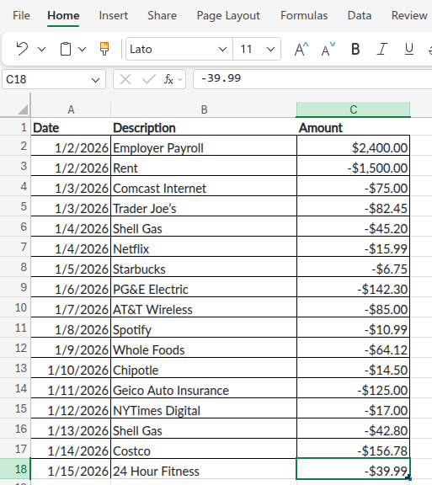Click the Confirm entry checkmark icon

[148, 79]
